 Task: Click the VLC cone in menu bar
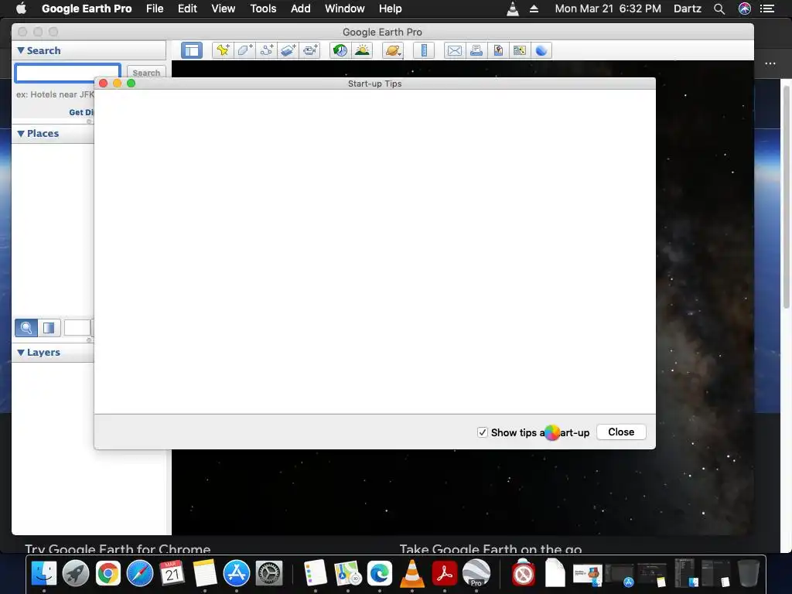click(513, 9)
